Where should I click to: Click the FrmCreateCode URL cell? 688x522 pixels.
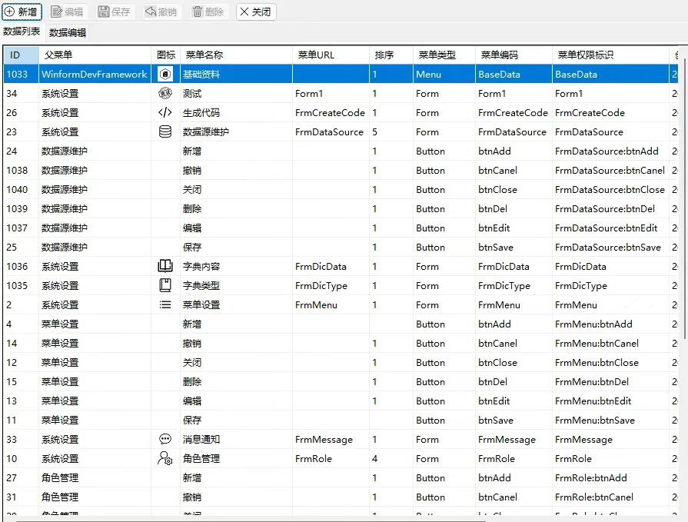point(331,113)
